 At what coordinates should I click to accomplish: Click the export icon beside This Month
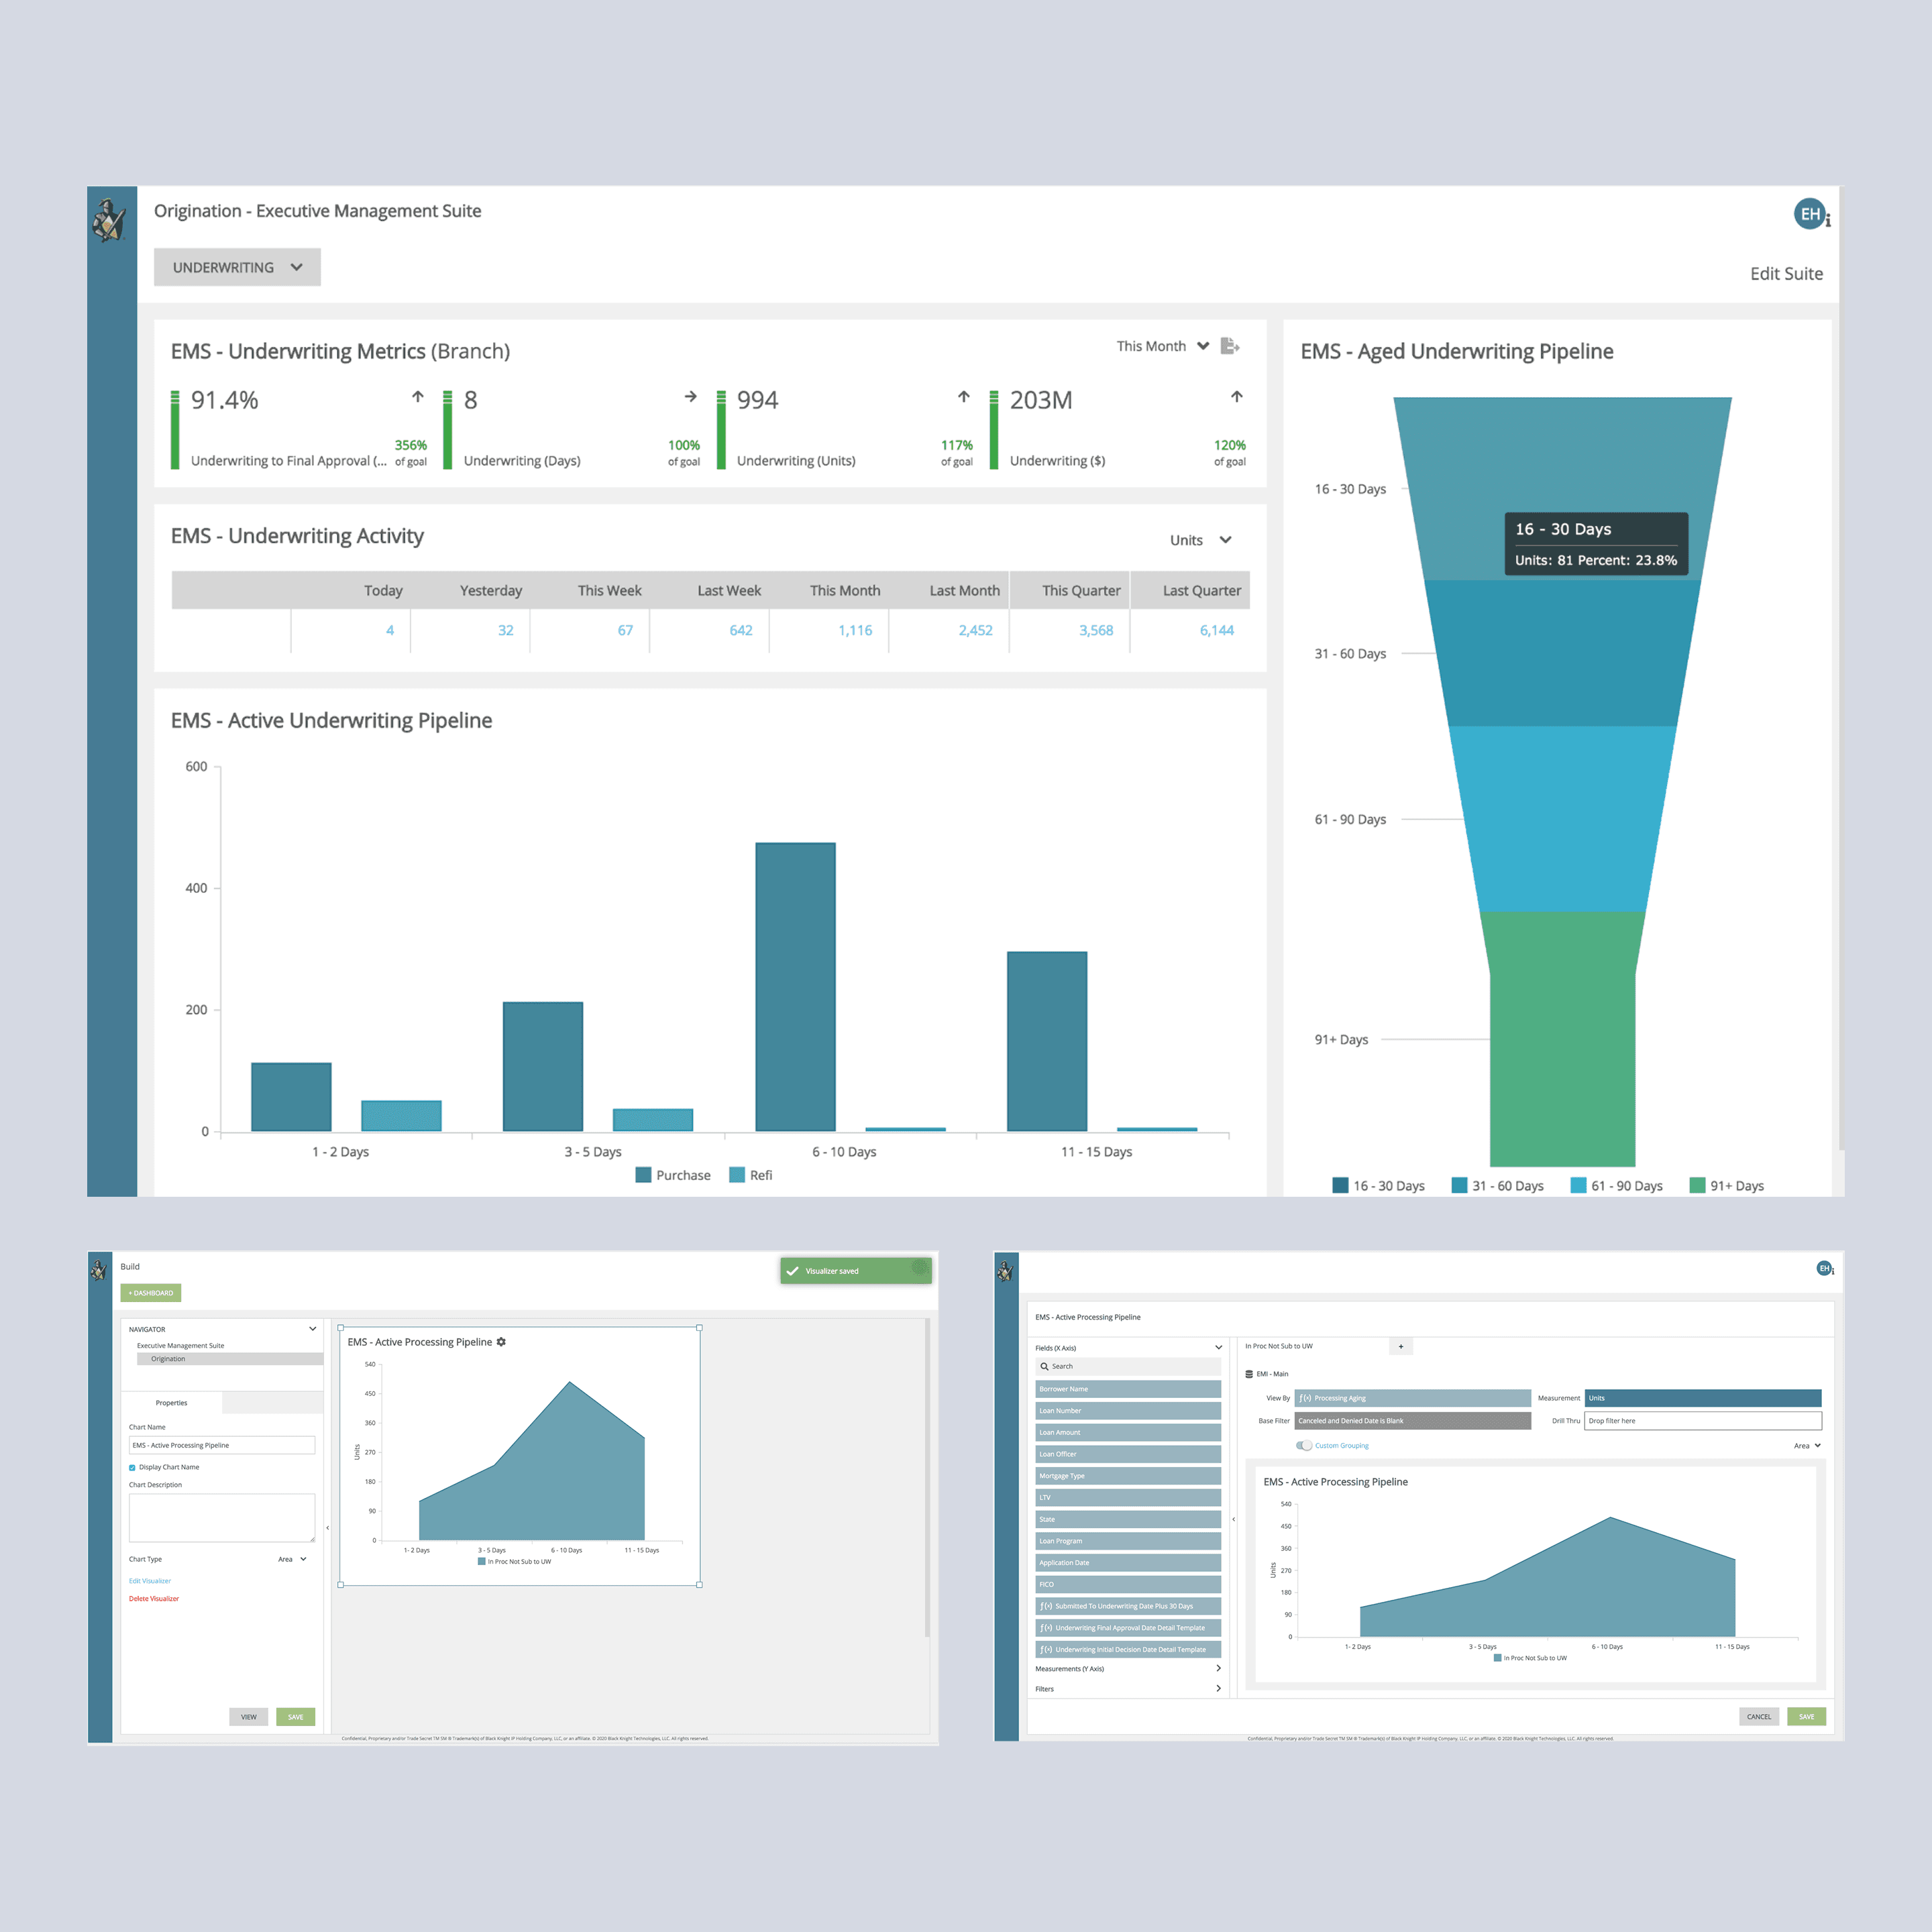(1229, 346)
